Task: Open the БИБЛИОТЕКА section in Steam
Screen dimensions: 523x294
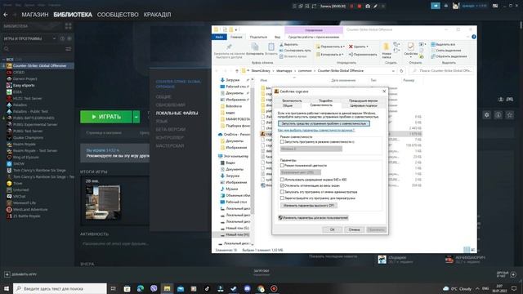Action: coord(73,15)
